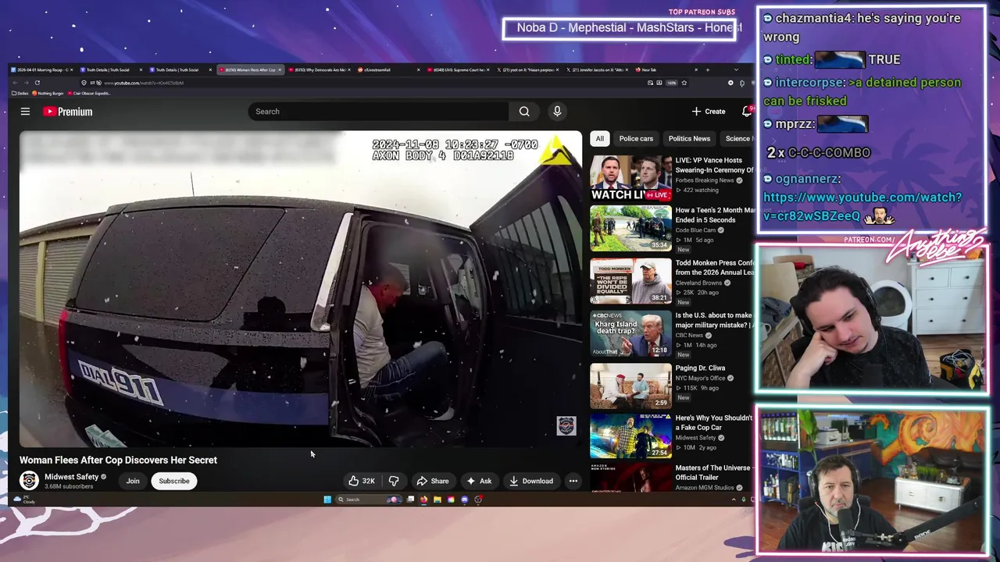Viewport: 1000px width, 562px height.
Task: Like the video with thumbs up 32K
Action: tap(362, 481)
